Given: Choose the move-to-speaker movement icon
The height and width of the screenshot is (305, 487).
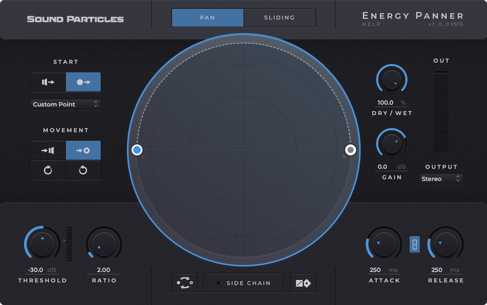Looking at the screenshot, I should tap(48, 150).
